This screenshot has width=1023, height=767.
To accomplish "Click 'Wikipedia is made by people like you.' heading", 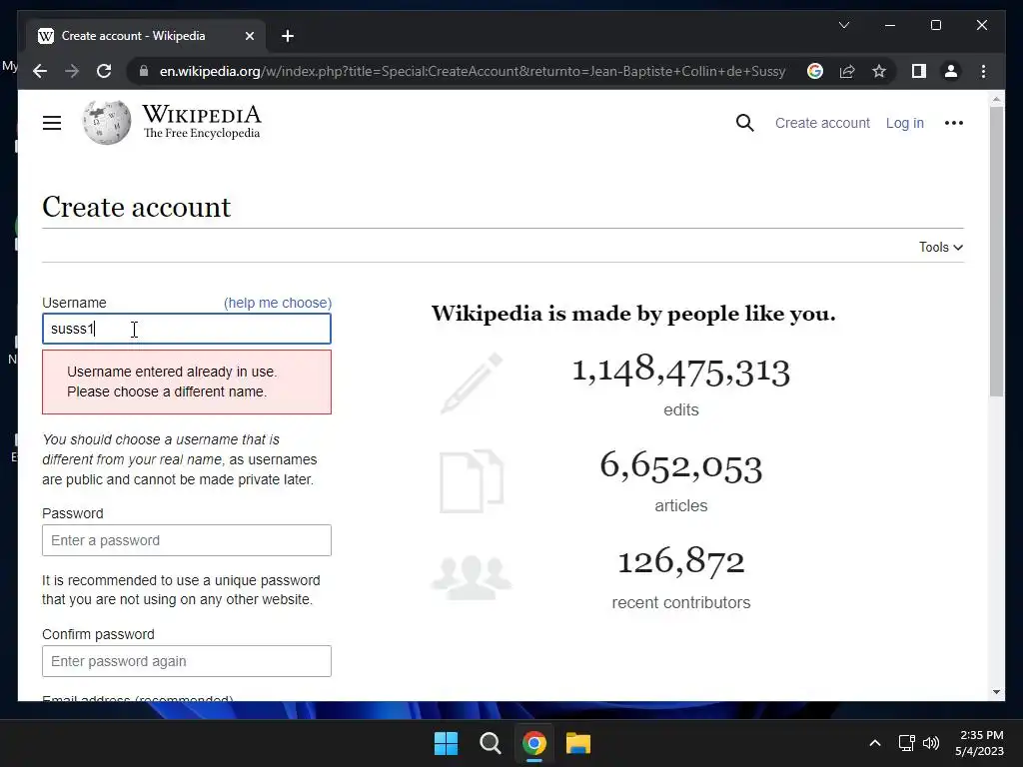I will (633, 314).
